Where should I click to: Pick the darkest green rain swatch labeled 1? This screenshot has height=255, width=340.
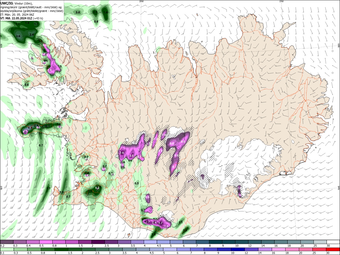pos(62,249)
